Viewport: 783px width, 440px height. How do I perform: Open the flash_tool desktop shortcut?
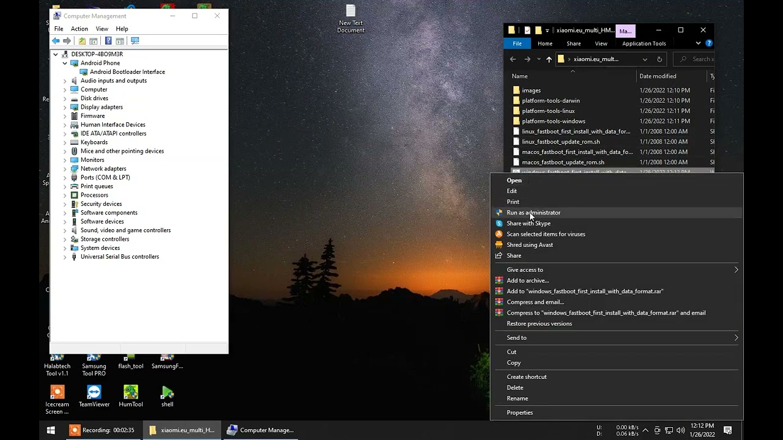point(131,362)
